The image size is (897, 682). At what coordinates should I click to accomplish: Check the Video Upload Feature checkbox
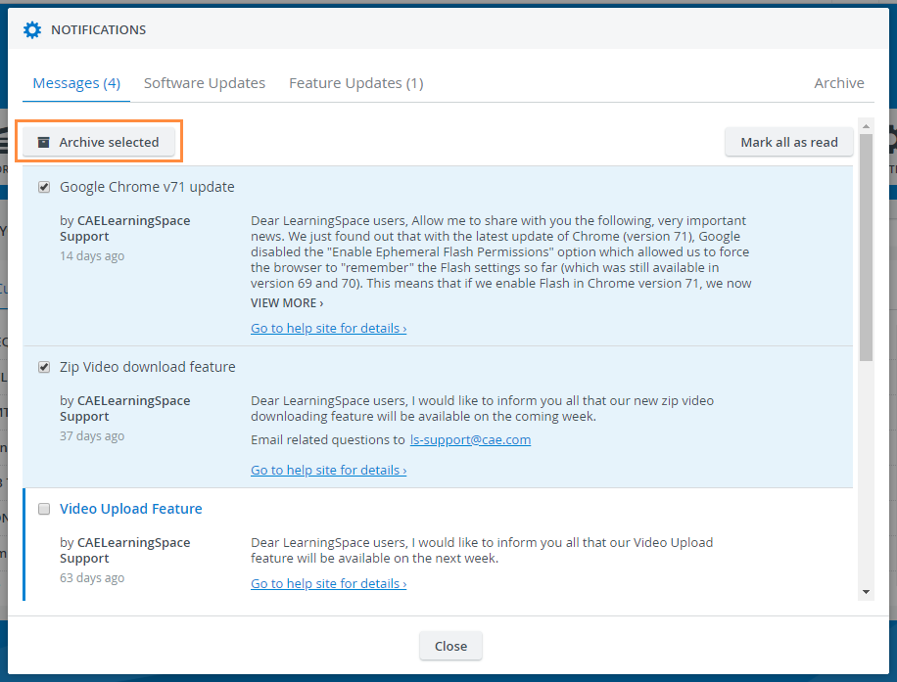pos(44,509)
